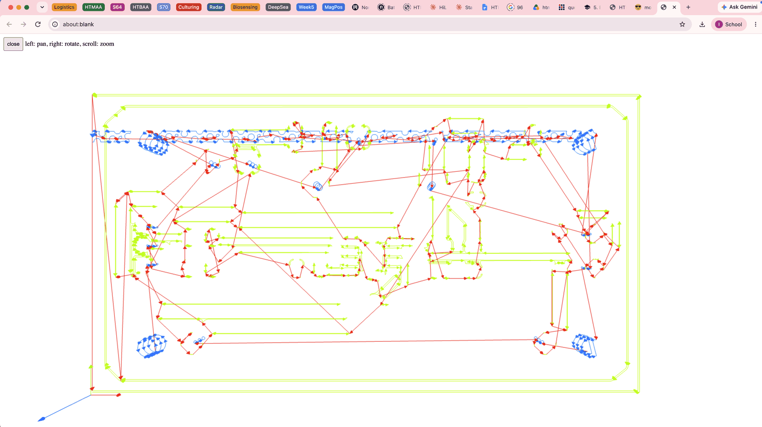Switch to the 'qu' tab with grid icon
Image resolution: width=762 pixels, height=427 pixels.
[x=566, y=7]
